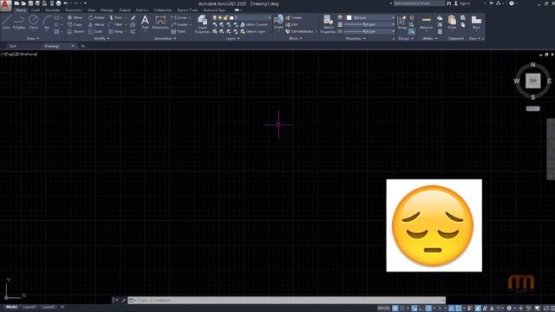555x312 pixels.
Task: Switch to Layout1 tab
Action: pyautogui.click(x=29, y=307)
